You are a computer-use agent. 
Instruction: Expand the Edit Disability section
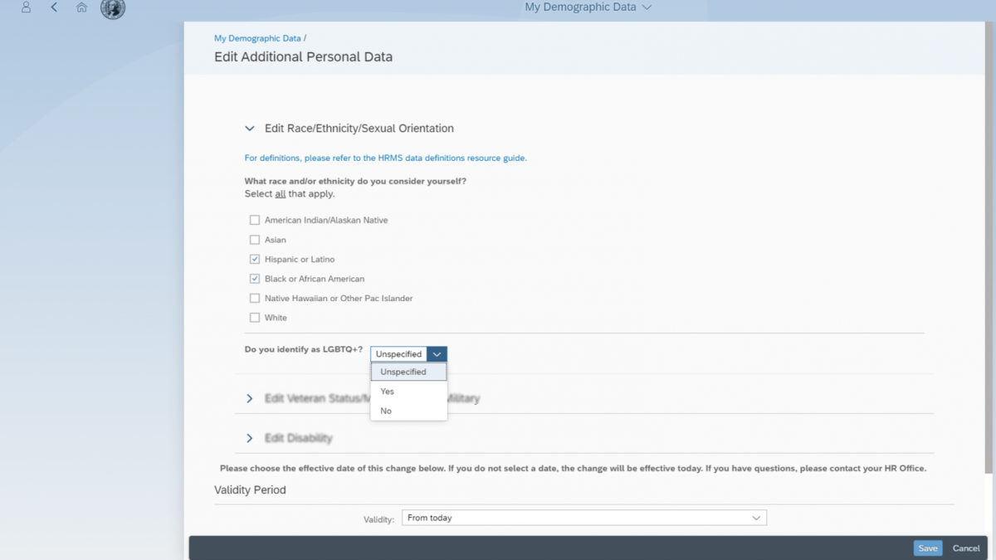pyautogui.click(x=249, y=438)
